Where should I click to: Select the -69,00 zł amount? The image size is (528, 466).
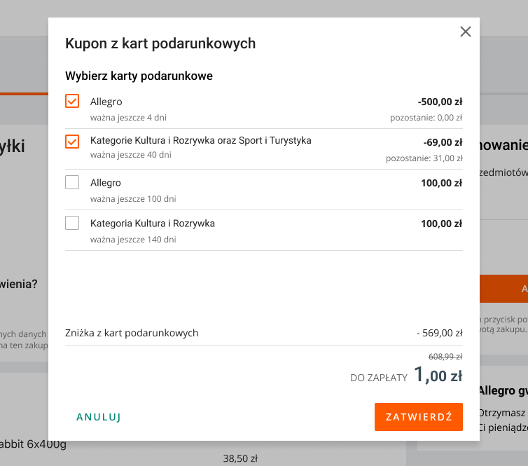(x=443, y=142)
